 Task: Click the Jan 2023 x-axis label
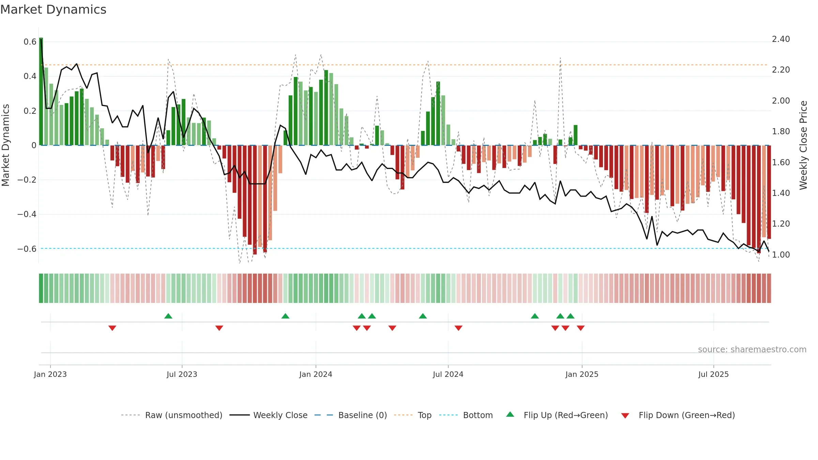[50, 374]
